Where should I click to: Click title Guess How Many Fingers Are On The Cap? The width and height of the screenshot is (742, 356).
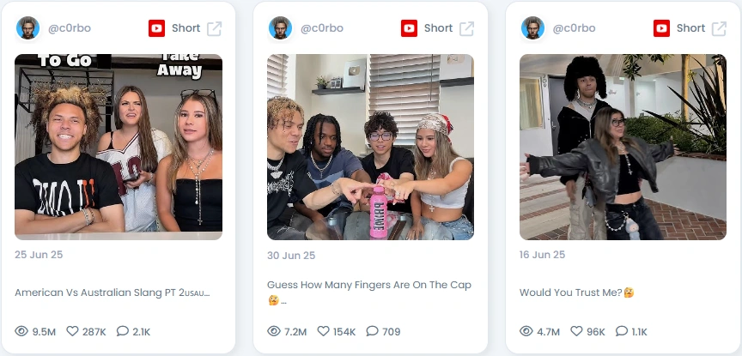coord(369,285)
